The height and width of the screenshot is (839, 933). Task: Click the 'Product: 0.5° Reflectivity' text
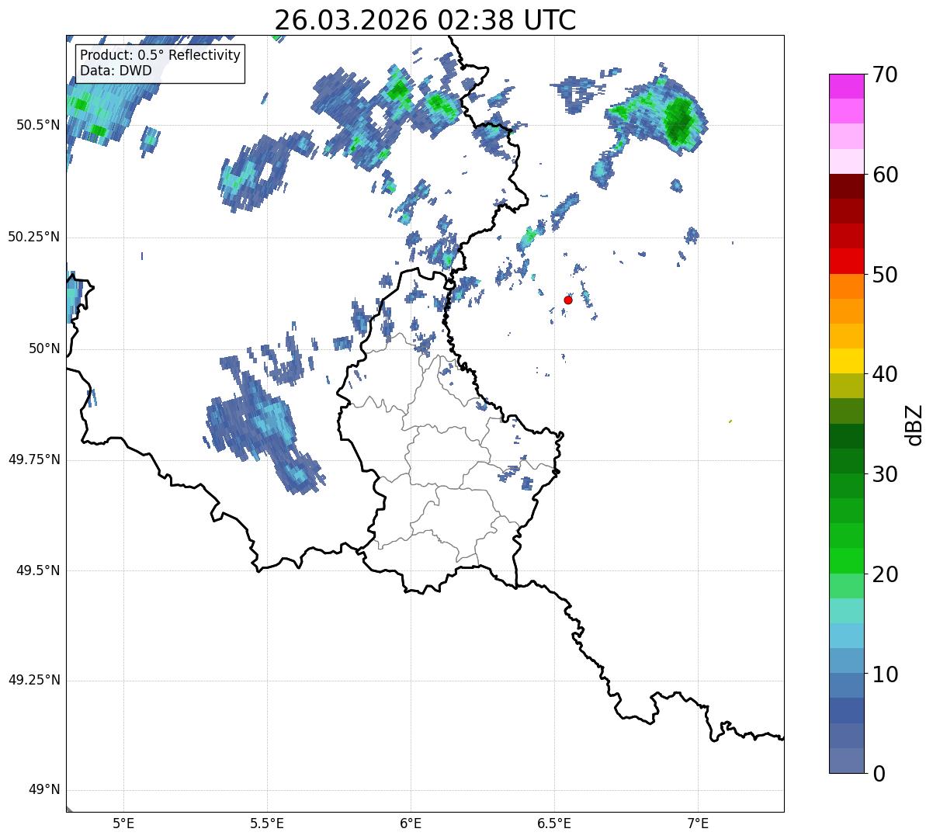[161, 56]
